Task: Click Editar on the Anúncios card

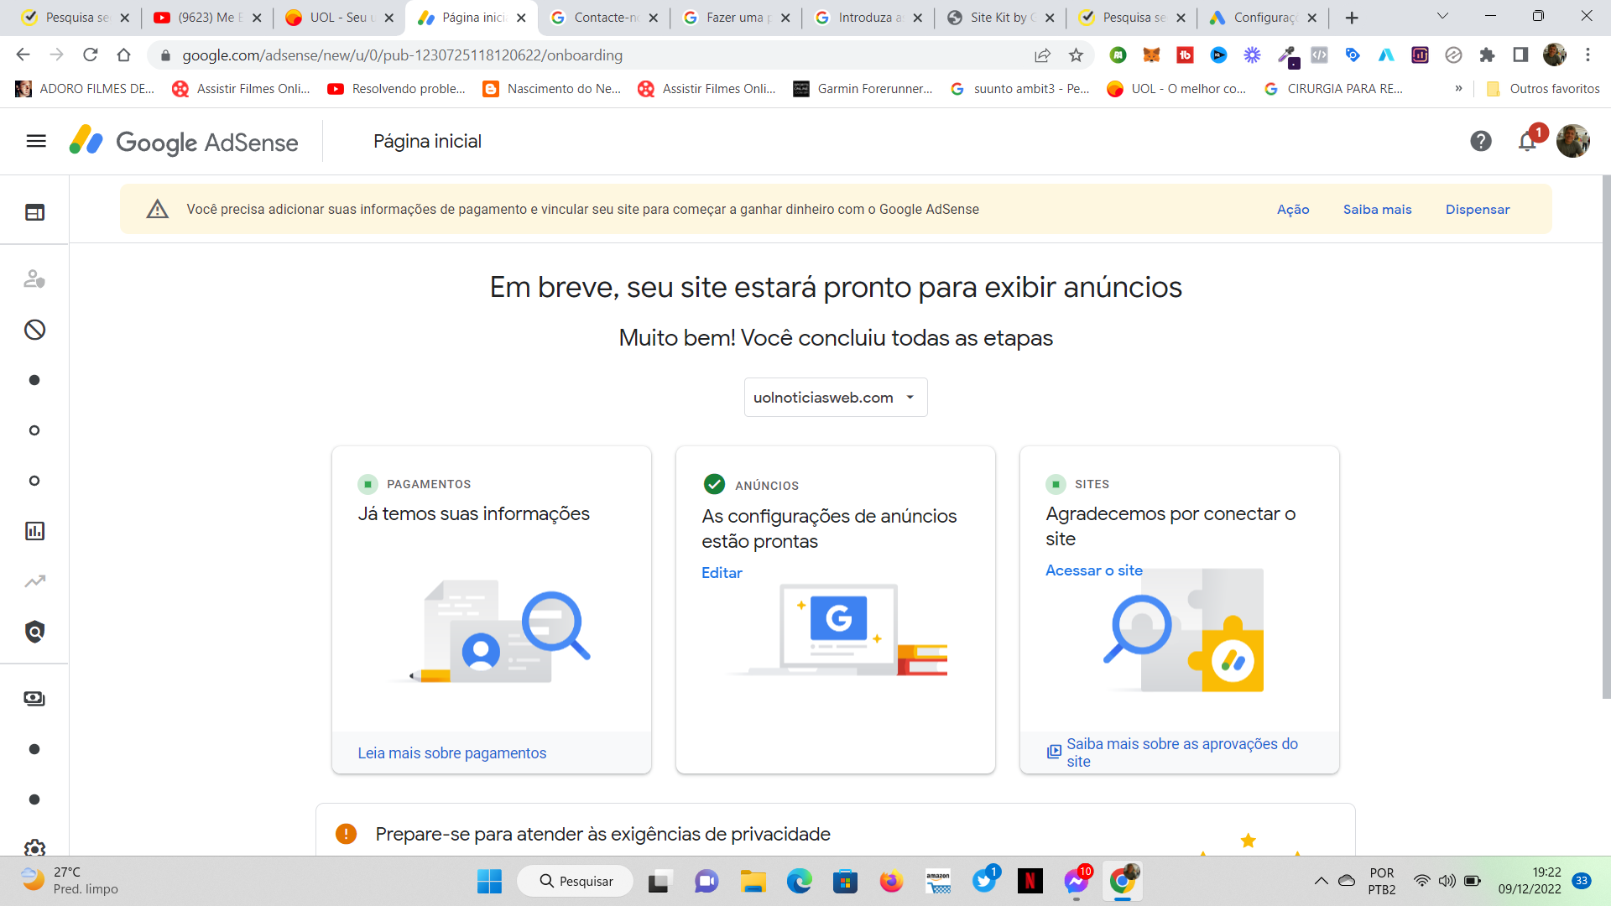Action: click(x=722, y=573)
